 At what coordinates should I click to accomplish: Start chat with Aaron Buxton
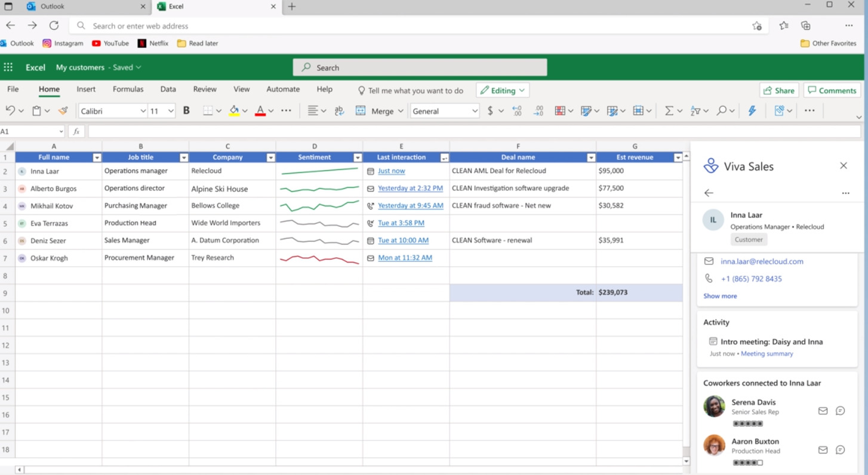point(840,450)
